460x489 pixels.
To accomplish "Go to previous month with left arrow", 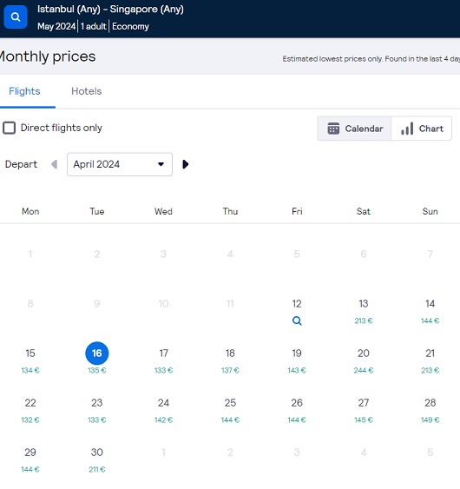I will 54,164.
